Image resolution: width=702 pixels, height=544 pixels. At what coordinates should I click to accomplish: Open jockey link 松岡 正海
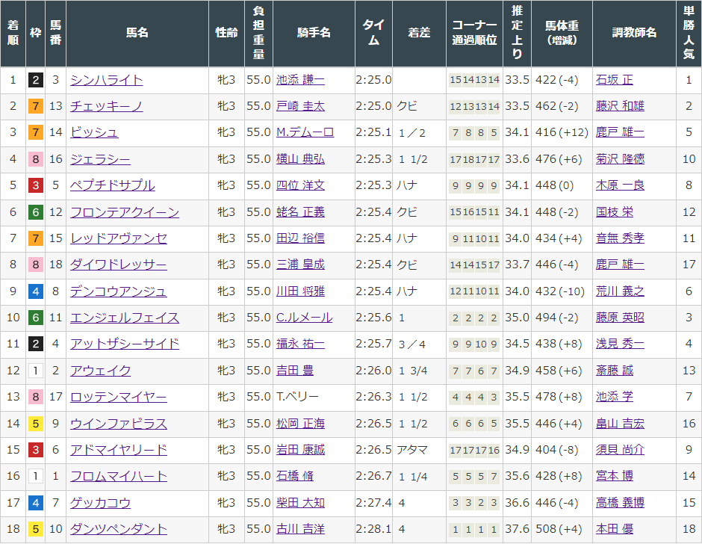(x=300, y=424)
